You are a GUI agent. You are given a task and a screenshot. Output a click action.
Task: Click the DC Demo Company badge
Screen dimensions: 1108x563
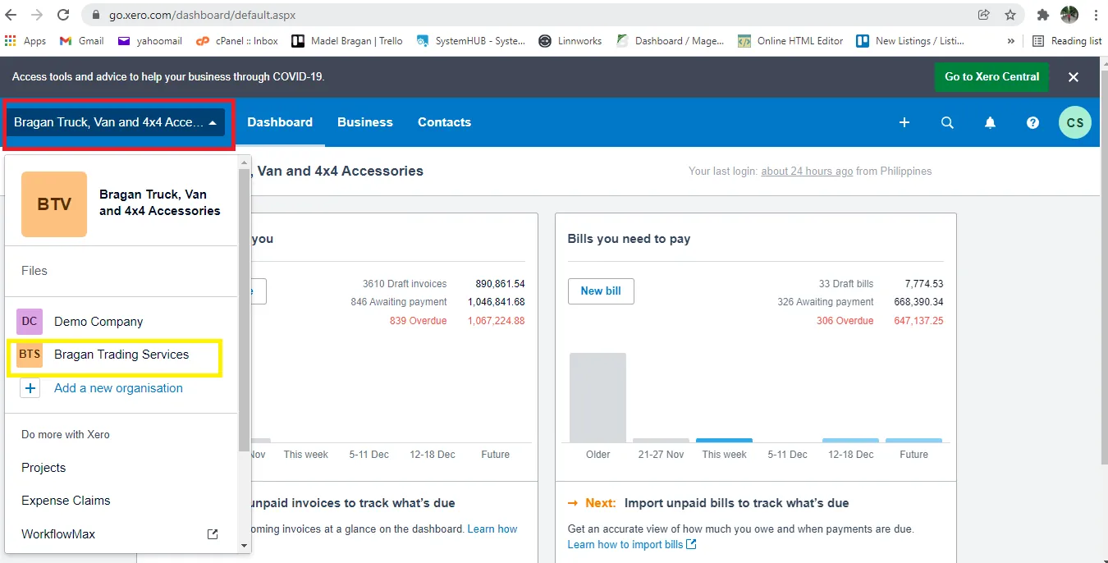pos(30,322)
